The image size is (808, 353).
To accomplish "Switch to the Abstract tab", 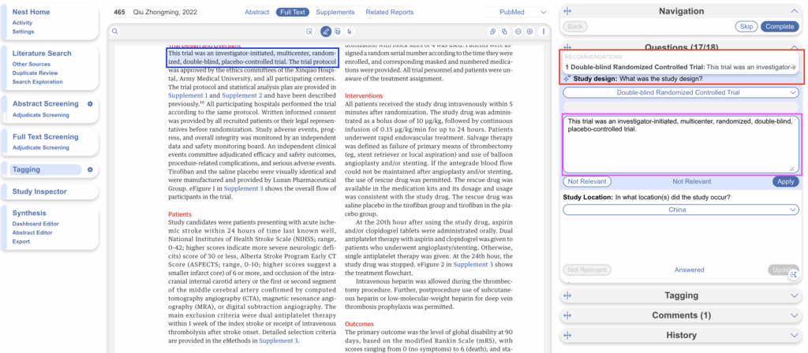I will (x=256, y=13).
